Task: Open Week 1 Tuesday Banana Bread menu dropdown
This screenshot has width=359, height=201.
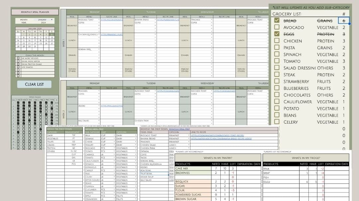Action: point(155,20)
